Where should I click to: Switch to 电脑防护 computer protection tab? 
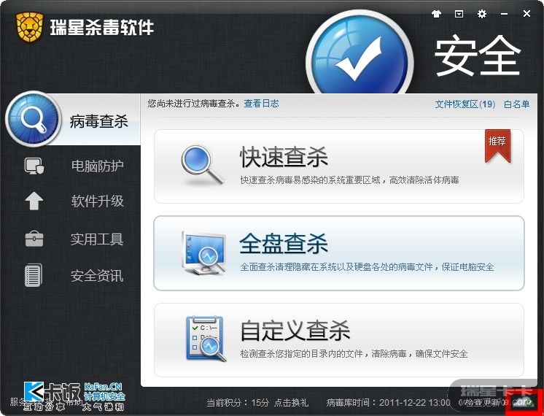72,166
